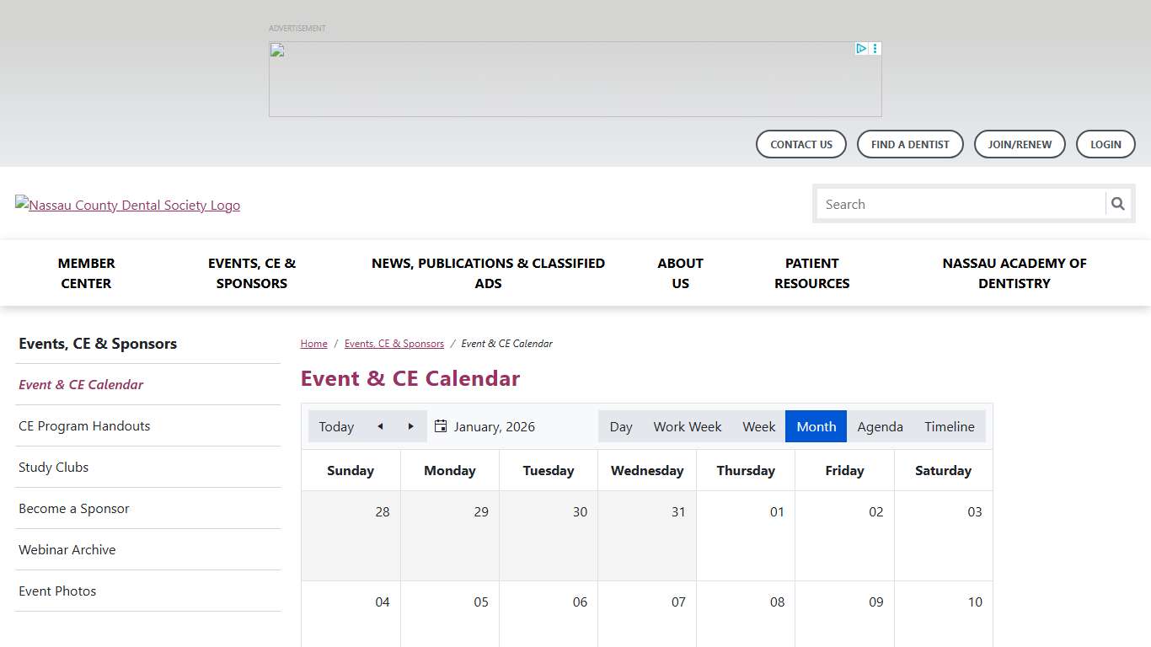Open the date picker calendar icon

(441, 426)
